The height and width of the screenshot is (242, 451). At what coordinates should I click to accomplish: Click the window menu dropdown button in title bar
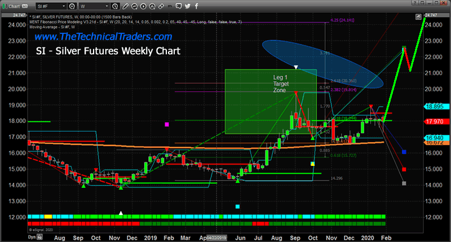(422, 3)
